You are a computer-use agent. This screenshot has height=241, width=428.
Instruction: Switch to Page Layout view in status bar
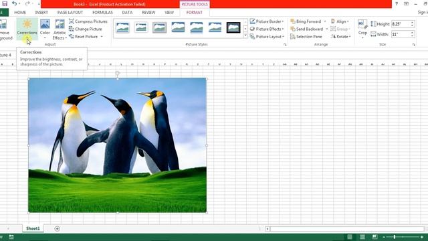(x=362, y=237)
